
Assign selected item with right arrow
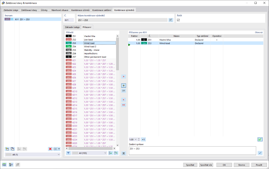124,76
